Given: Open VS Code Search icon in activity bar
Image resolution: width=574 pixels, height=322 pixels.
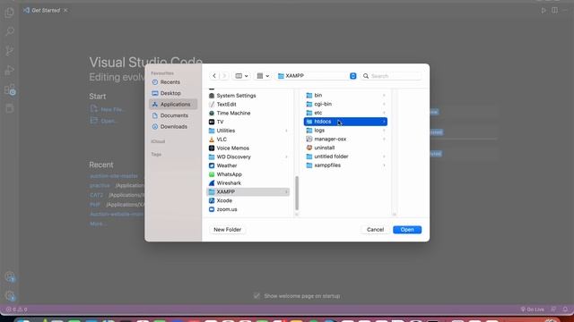Looking at the screenshot, I should [10, 31].
